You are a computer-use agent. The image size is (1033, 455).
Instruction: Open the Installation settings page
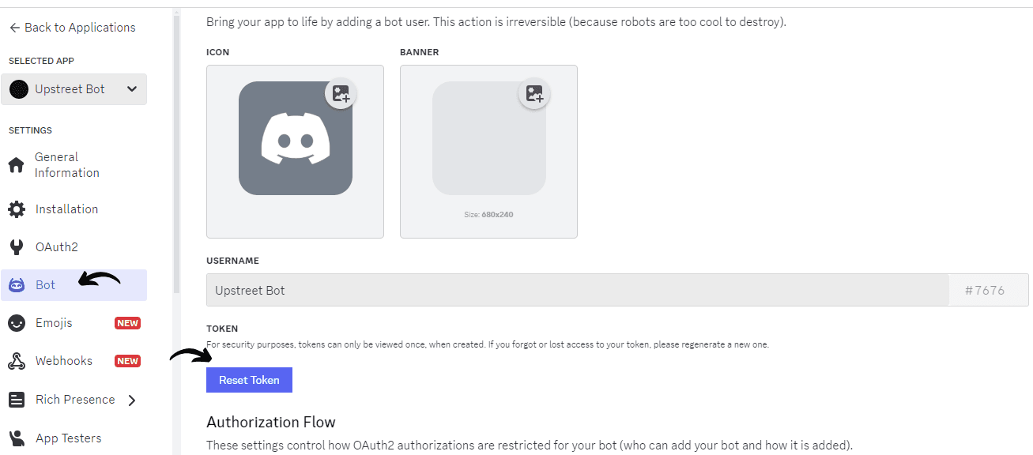pos(66,209)
